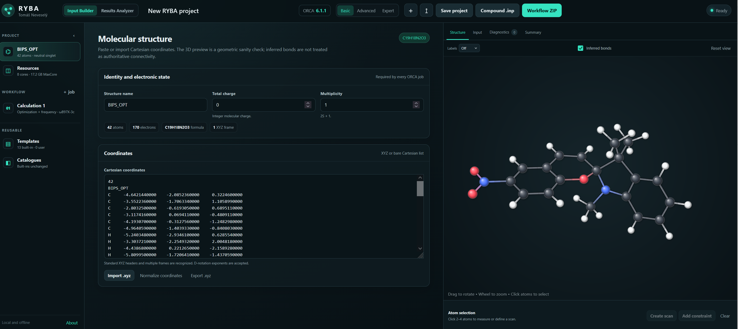Click the Calculation 1 '01' job badge
Viewport: 738px width, 329px height.
coord(8,108)
